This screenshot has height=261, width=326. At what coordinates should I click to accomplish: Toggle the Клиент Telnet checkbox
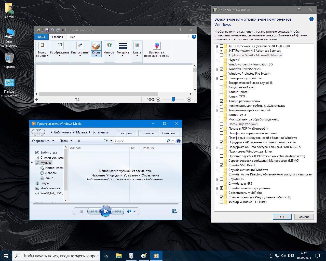(221, 92)
